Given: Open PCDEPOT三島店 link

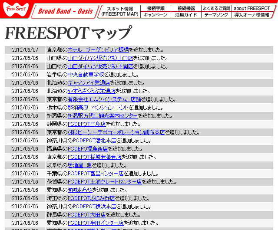Looking at the screenshot, I should pos(87,124).
